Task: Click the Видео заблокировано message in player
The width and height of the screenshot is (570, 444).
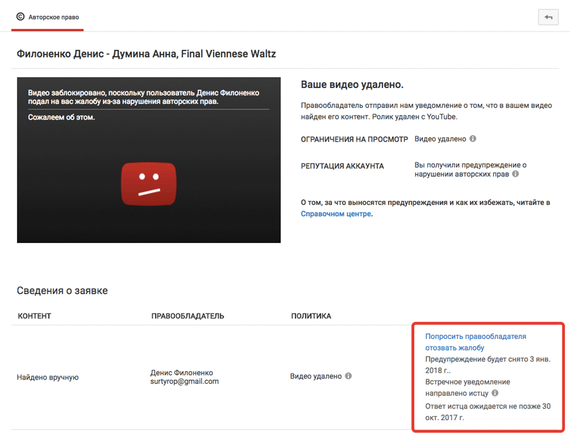Action: click(144, 97)
